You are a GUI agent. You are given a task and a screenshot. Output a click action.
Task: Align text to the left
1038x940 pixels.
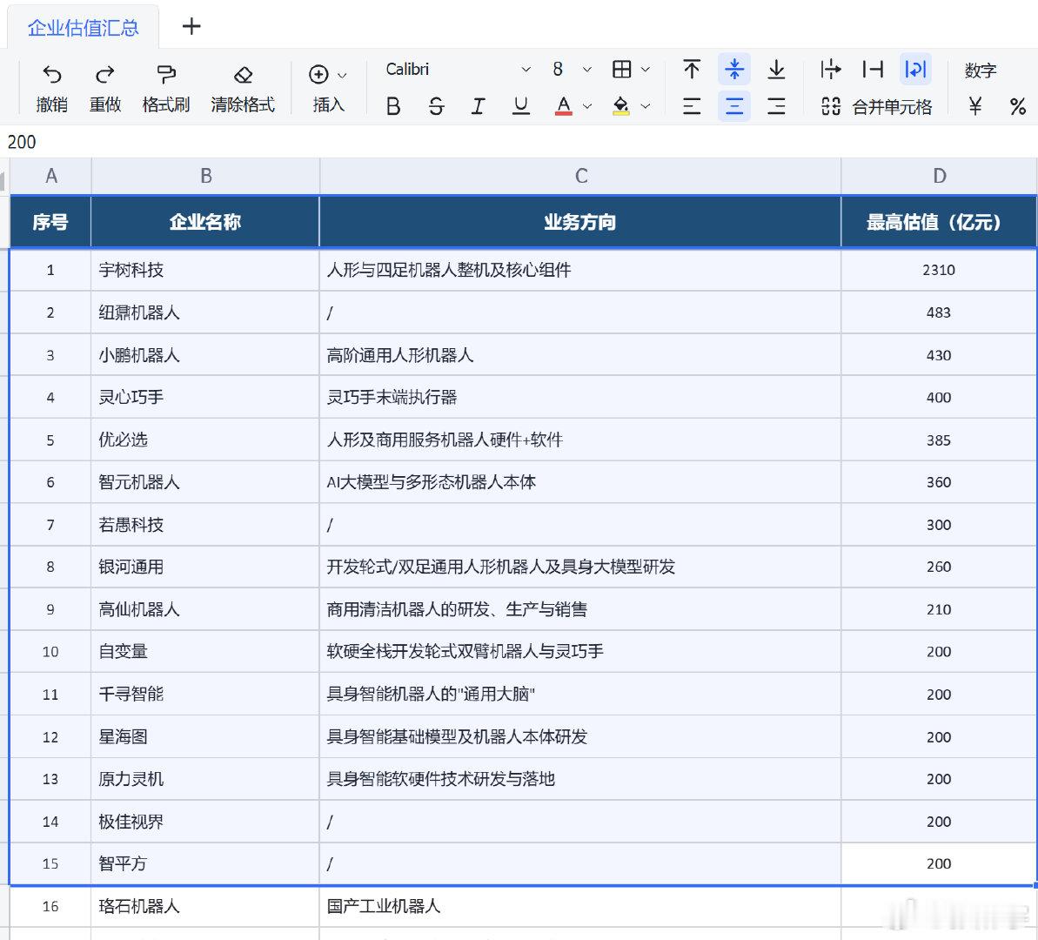pyautogui.click(x=692, y=106)
